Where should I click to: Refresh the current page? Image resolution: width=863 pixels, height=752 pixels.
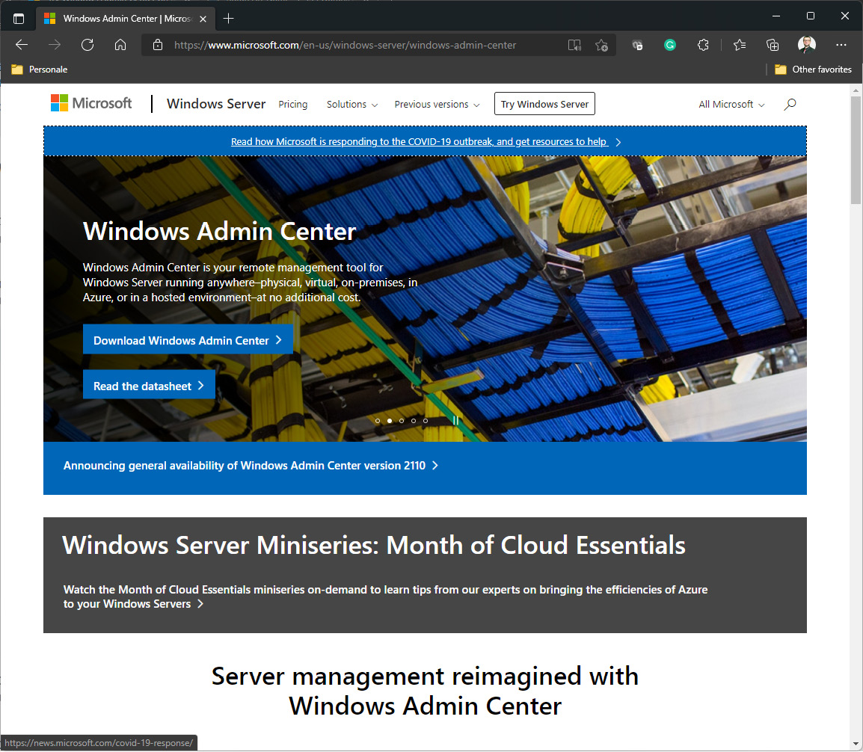(87, 45)
